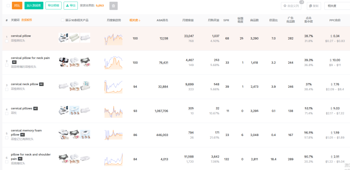The height and width of the screenshot is (170, 350).
Task: Enable the 展示10条相关产品 checkbox
Action: click(63, 20)
